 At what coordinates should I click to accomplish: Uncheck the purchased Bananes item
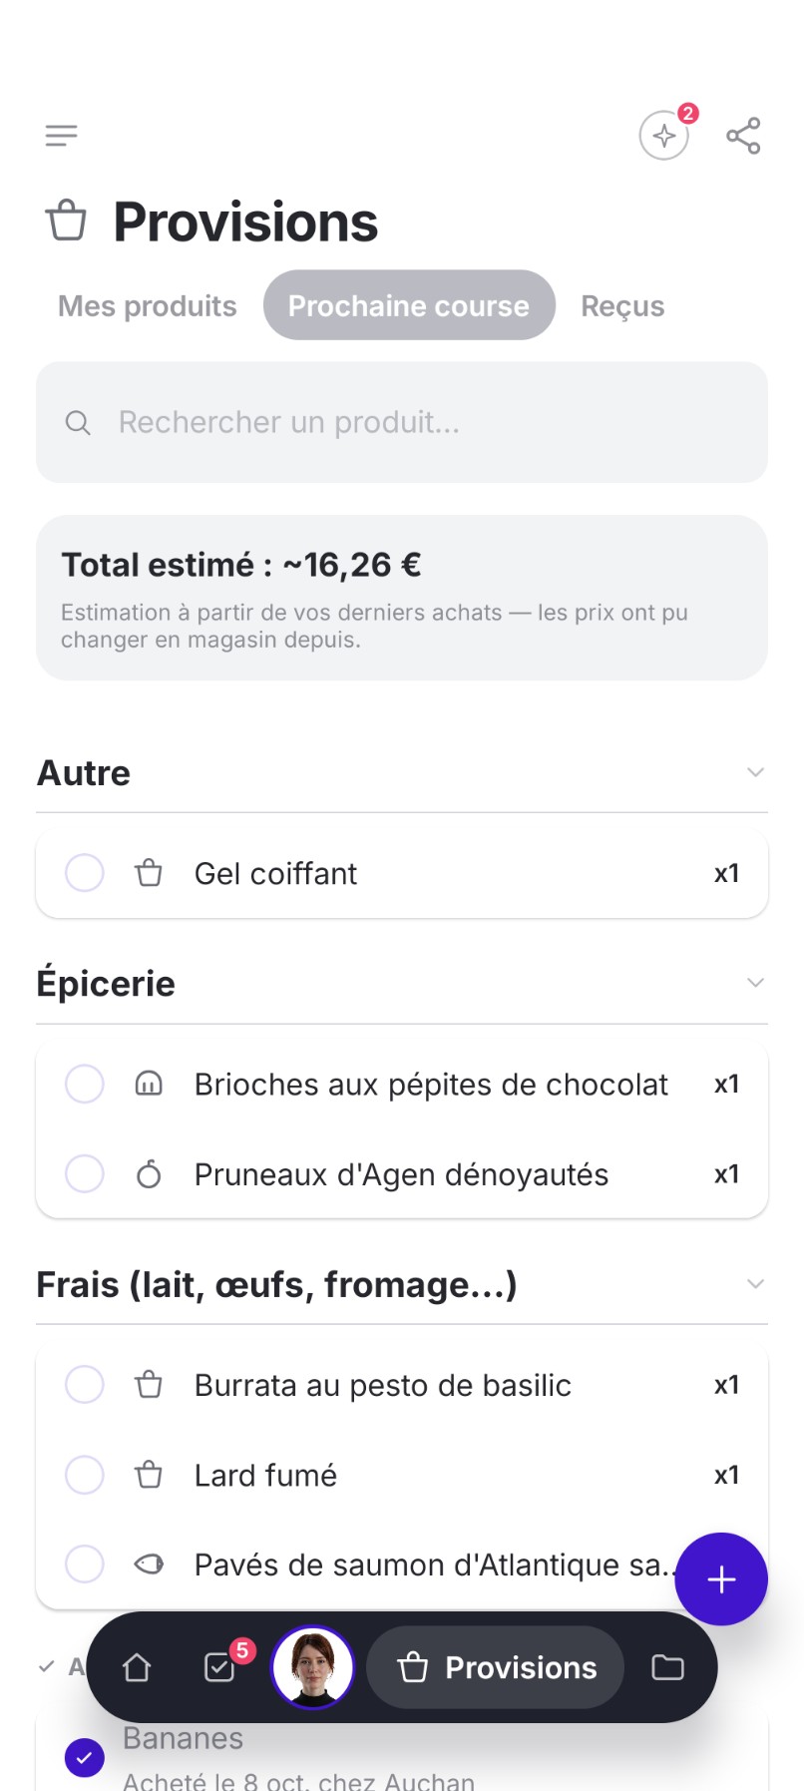coord(85,1758)
